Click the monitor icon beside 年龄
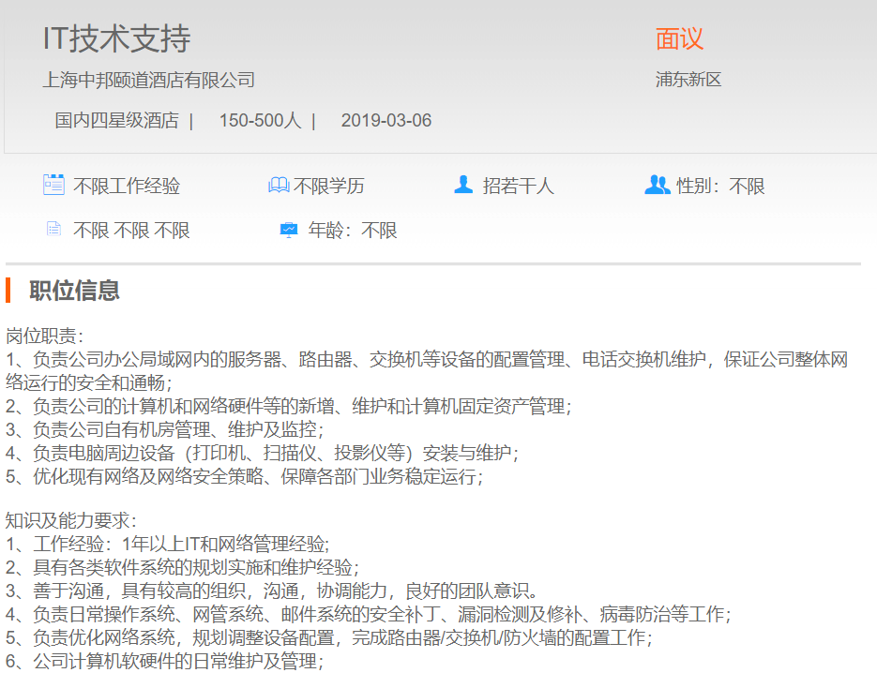877x688 pixels. coord(289,230)
